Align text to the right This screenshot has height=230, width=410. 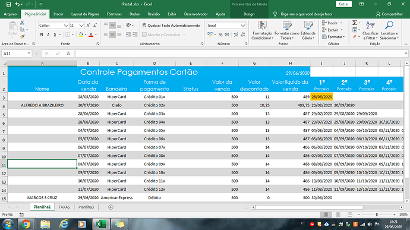tap(119, 34)
